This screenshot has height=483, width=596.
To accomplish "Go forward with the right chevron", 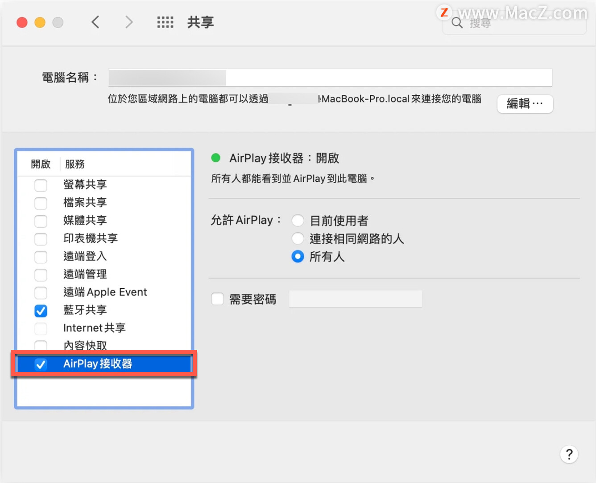I will click(129, 22).
